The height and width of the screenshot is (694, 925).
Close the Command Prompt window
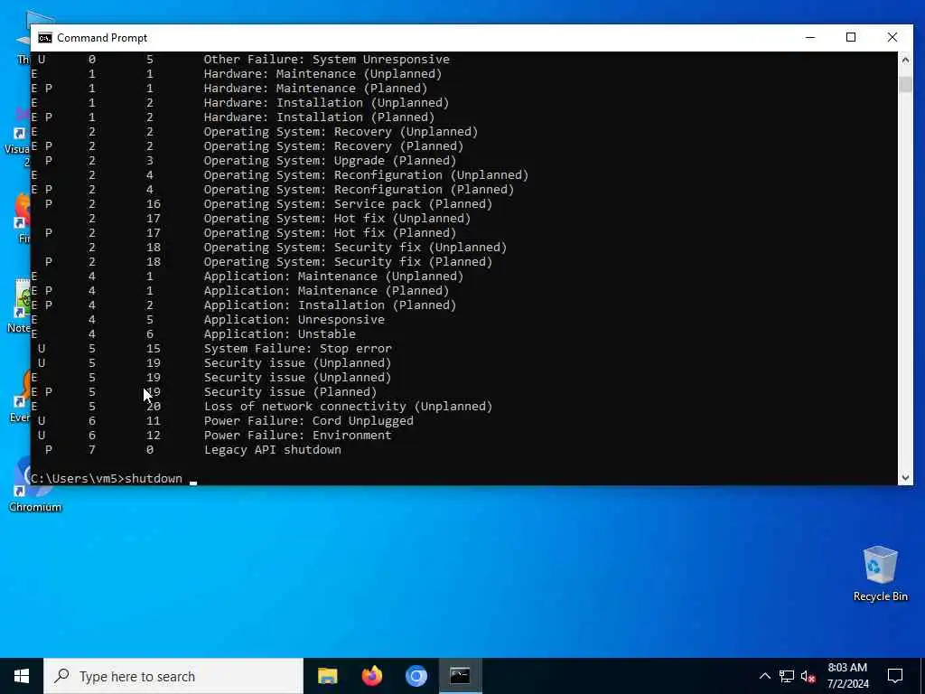pyautogui.click(x=892, y=37)
